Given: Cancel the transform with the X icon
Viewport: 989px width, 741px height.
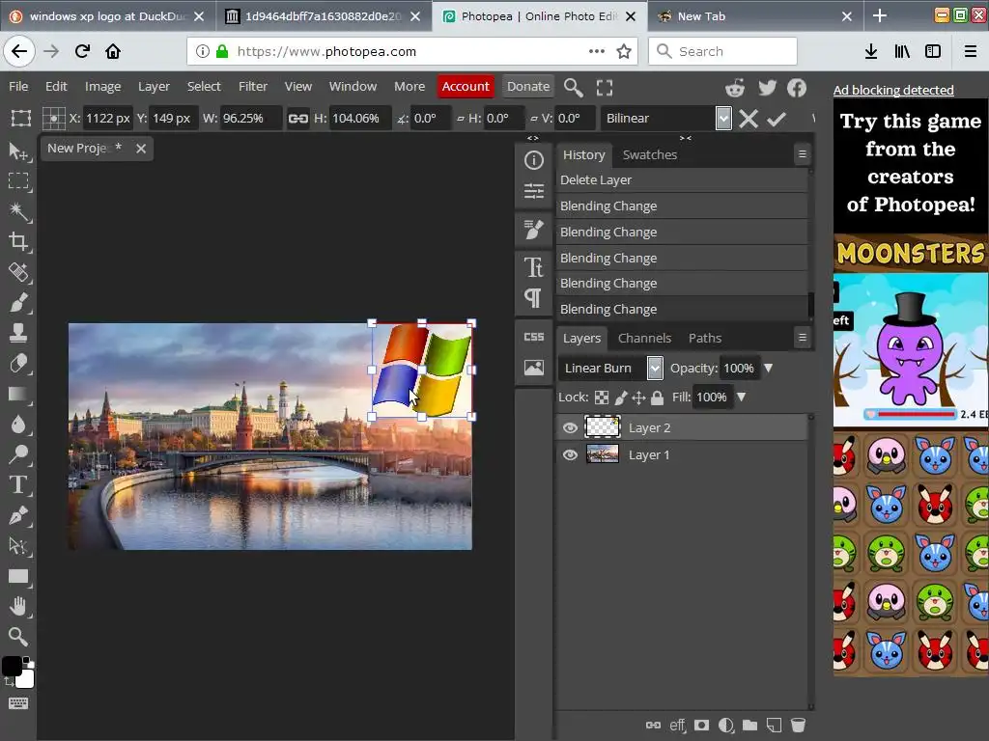Looking at the screenshot, I should click(749, 119).
